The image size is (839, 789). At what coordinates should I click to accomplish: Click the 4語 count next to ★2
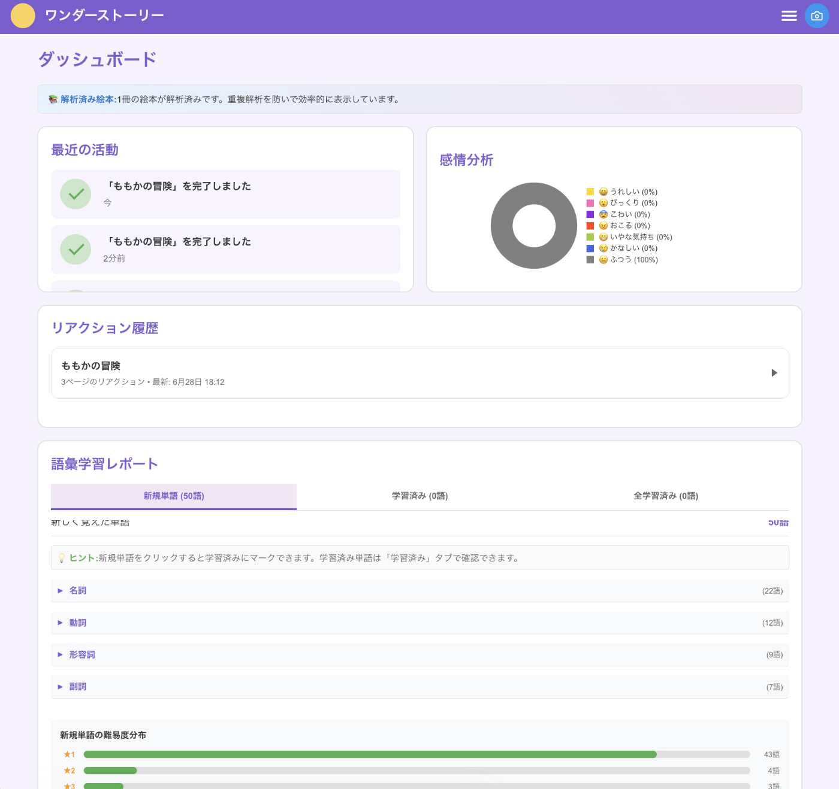tap(774, 770)
